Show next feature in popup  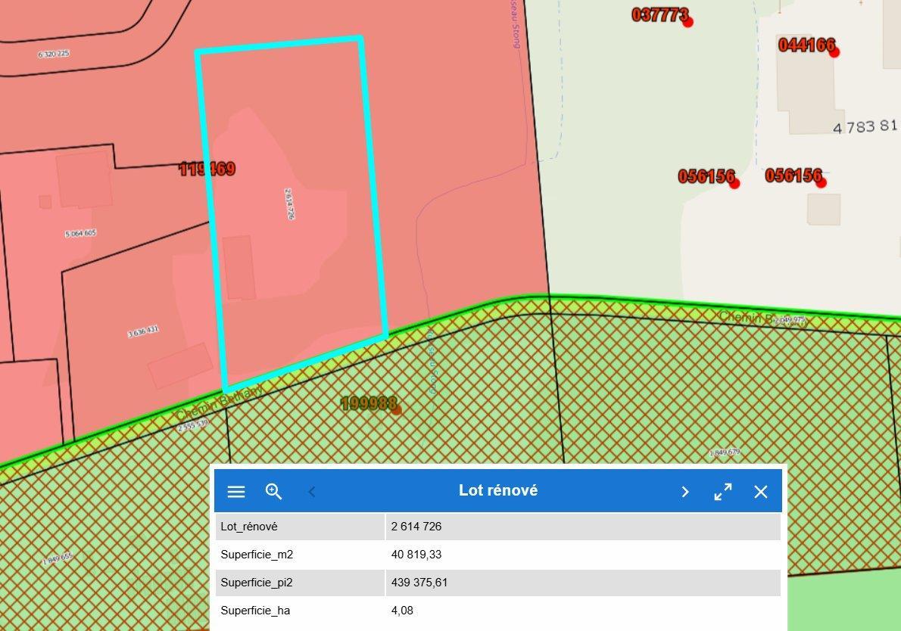coord(684,492)
